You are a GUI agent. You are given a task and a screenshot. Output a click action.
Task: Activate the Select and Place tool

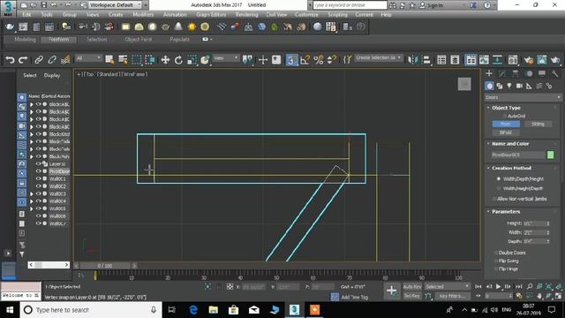[x=205, y=60]
